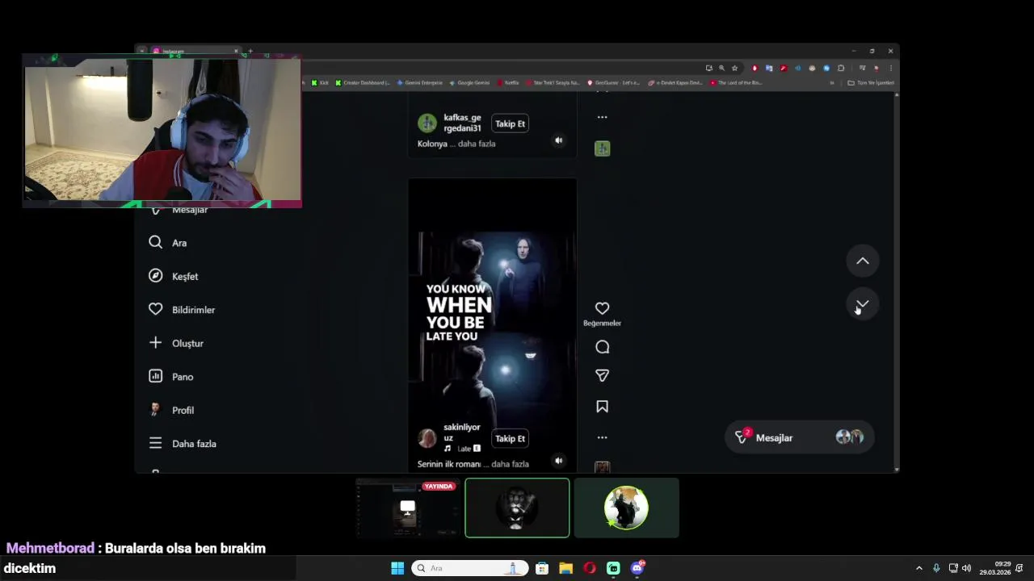Open the Netflix bookmark

click(x=509, y=82)
